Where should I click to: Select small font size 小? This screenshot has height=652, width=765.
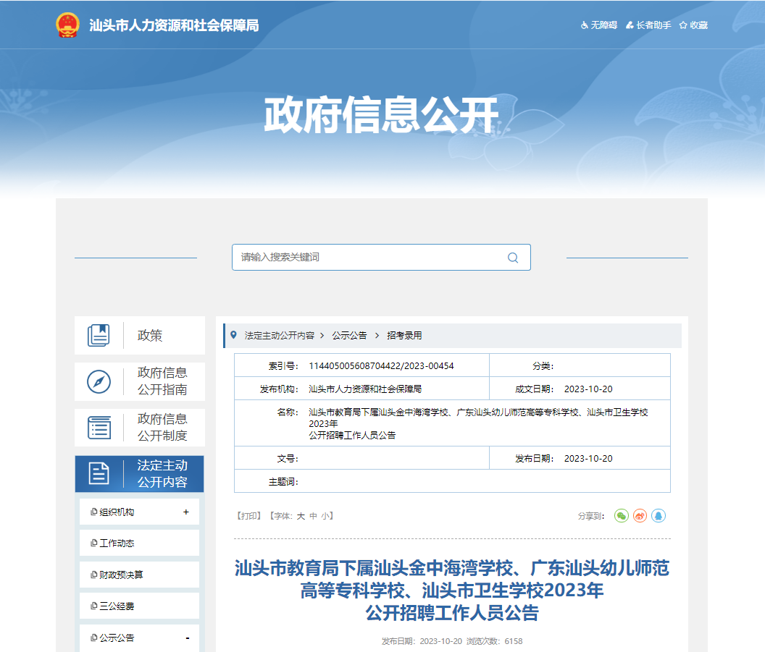click(325, 516)
